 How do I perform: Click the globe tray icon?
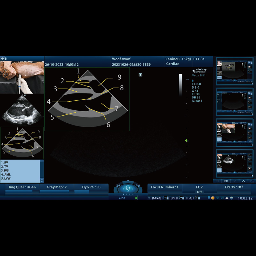click(231, 198)
